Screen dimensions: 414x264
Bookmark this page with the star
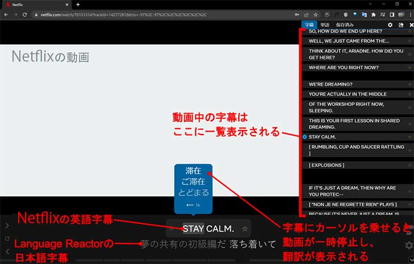[315, 15]
